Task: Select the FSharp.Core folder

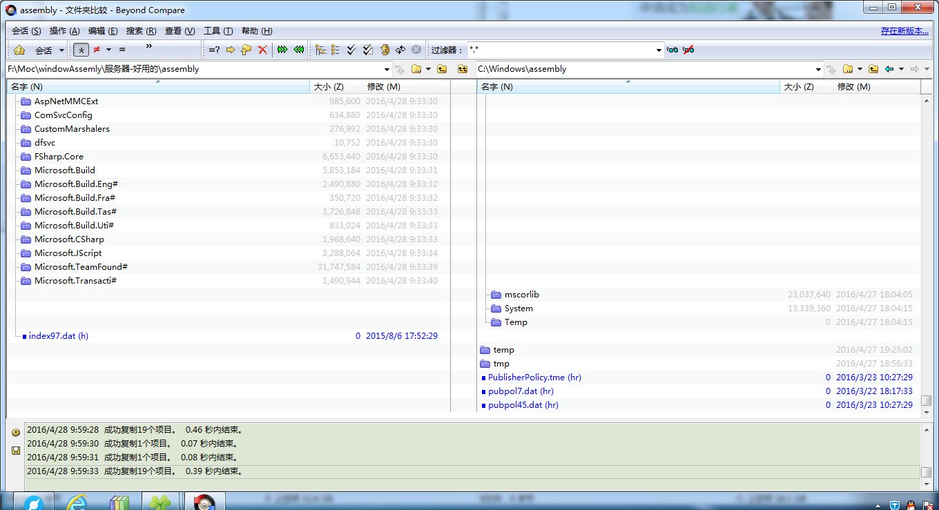Action: click(x=59, y=157)
